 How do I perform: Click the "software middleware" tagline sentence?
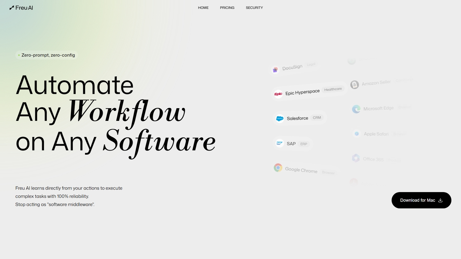(55, 204)
